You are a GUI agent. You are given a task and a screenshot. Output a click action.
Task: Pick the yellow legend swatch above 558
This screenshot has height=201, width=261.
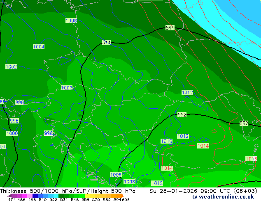[x=87, y=196]
